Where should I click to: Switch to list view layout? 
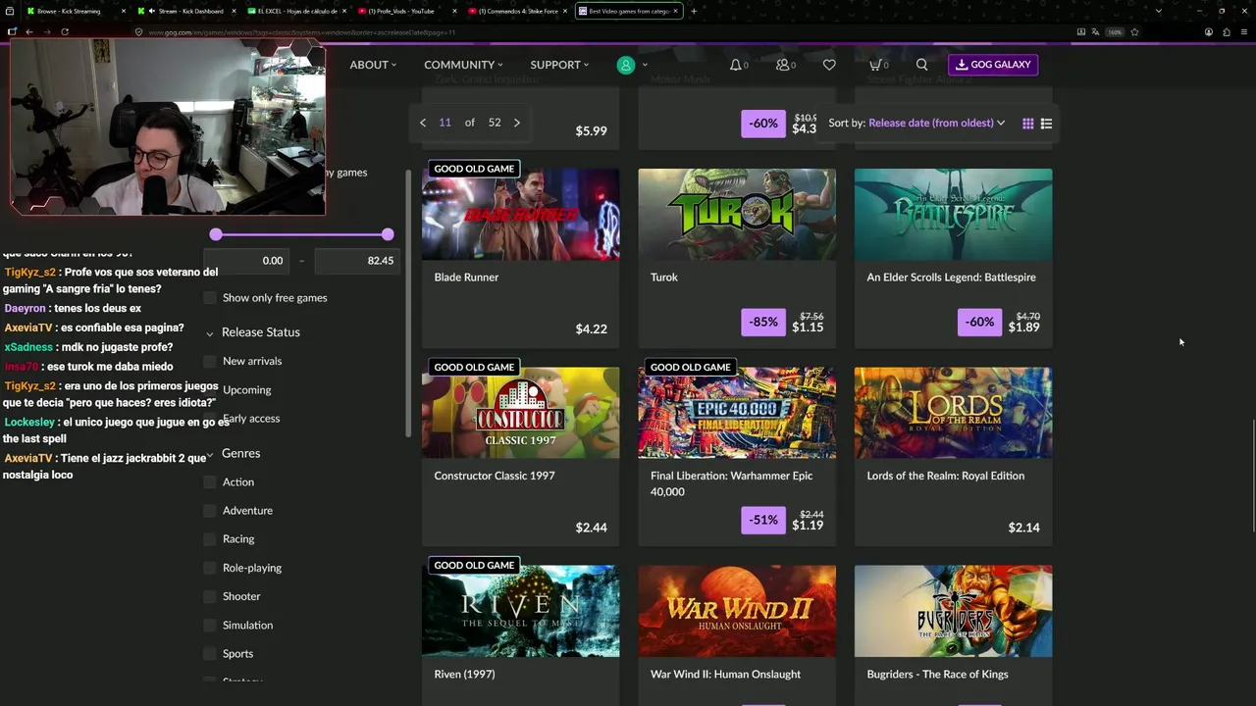point(1046,124)
